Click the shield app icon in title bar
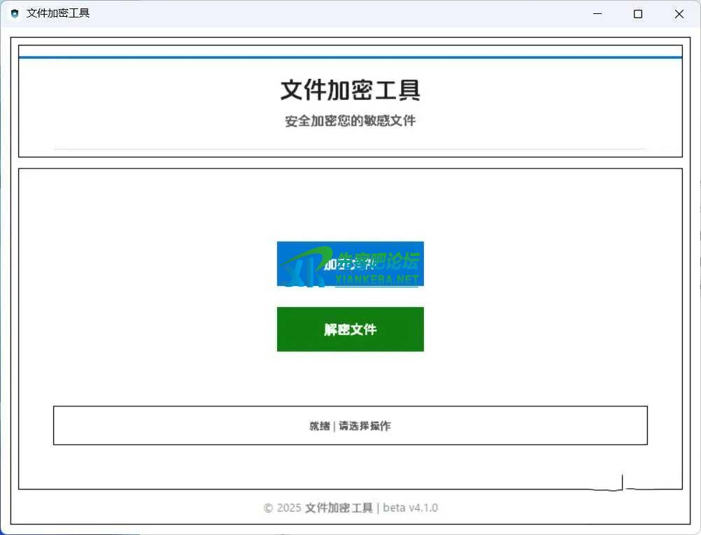This screenshot has width=701, height=535. [15, 13]
